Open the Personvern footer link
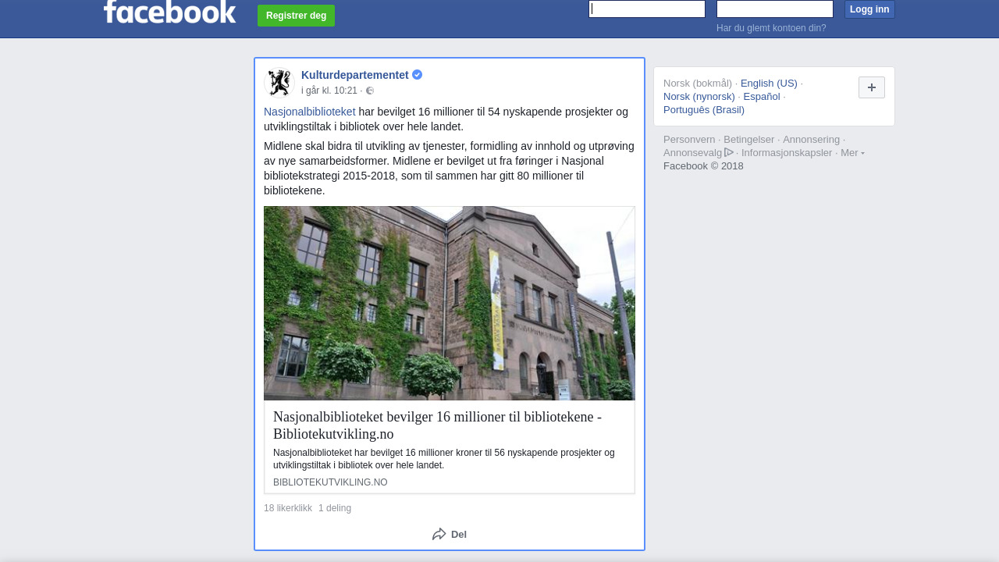The image size is (999, 562). click(689, 140)
